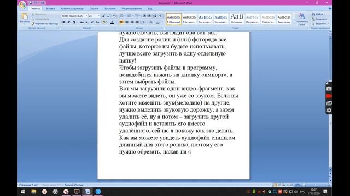
Task: Click Найти (Find) in editing group
Action: (318, 14)
